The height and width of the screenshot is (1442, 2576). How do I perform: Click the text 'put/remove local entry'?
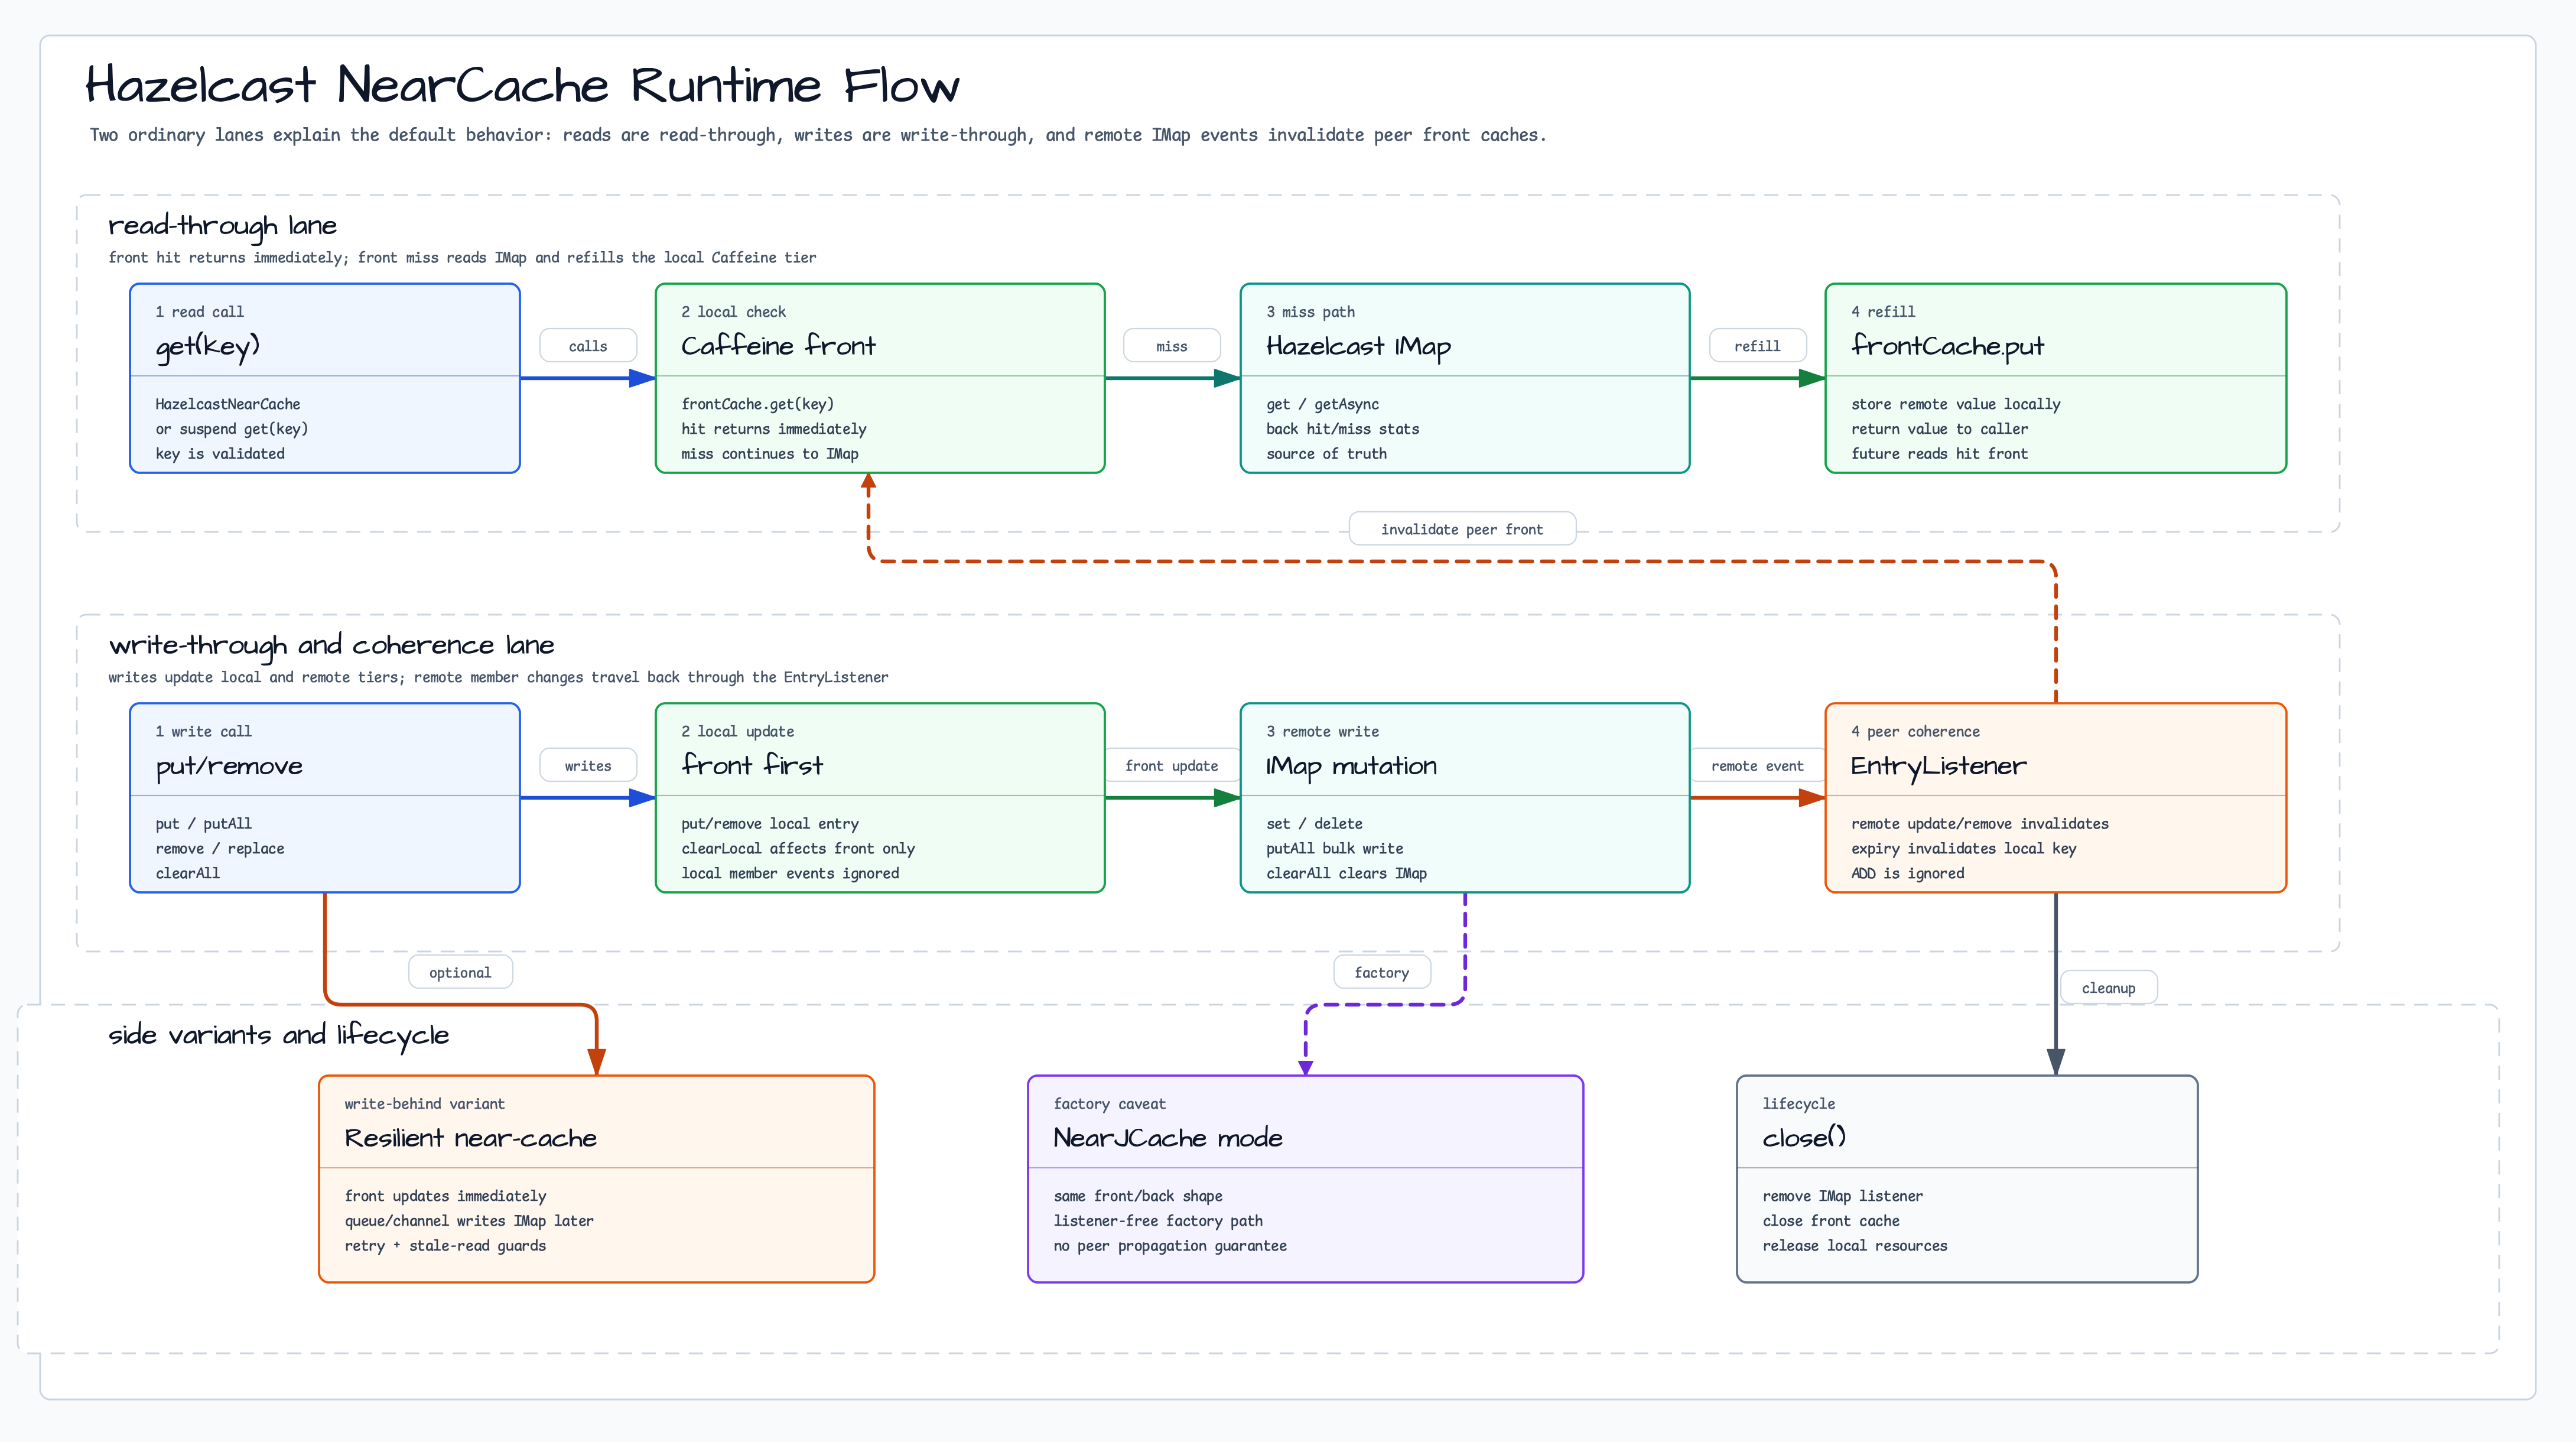coord(770,824)
